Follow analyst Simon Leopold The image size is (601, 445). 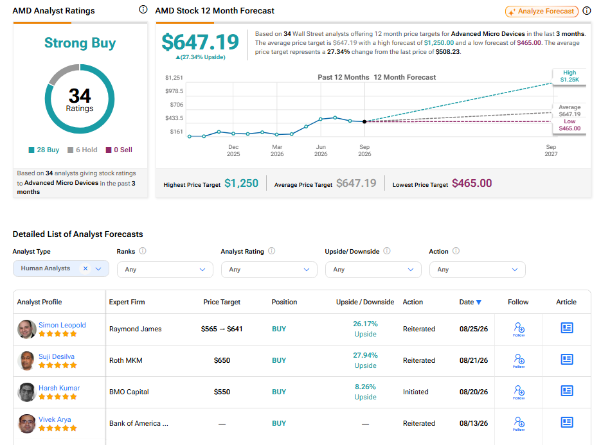[x=519, y=329]
